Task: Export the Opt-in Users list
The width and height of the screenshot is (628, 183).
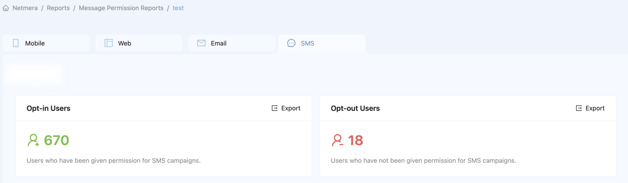Action: point(290,108)
